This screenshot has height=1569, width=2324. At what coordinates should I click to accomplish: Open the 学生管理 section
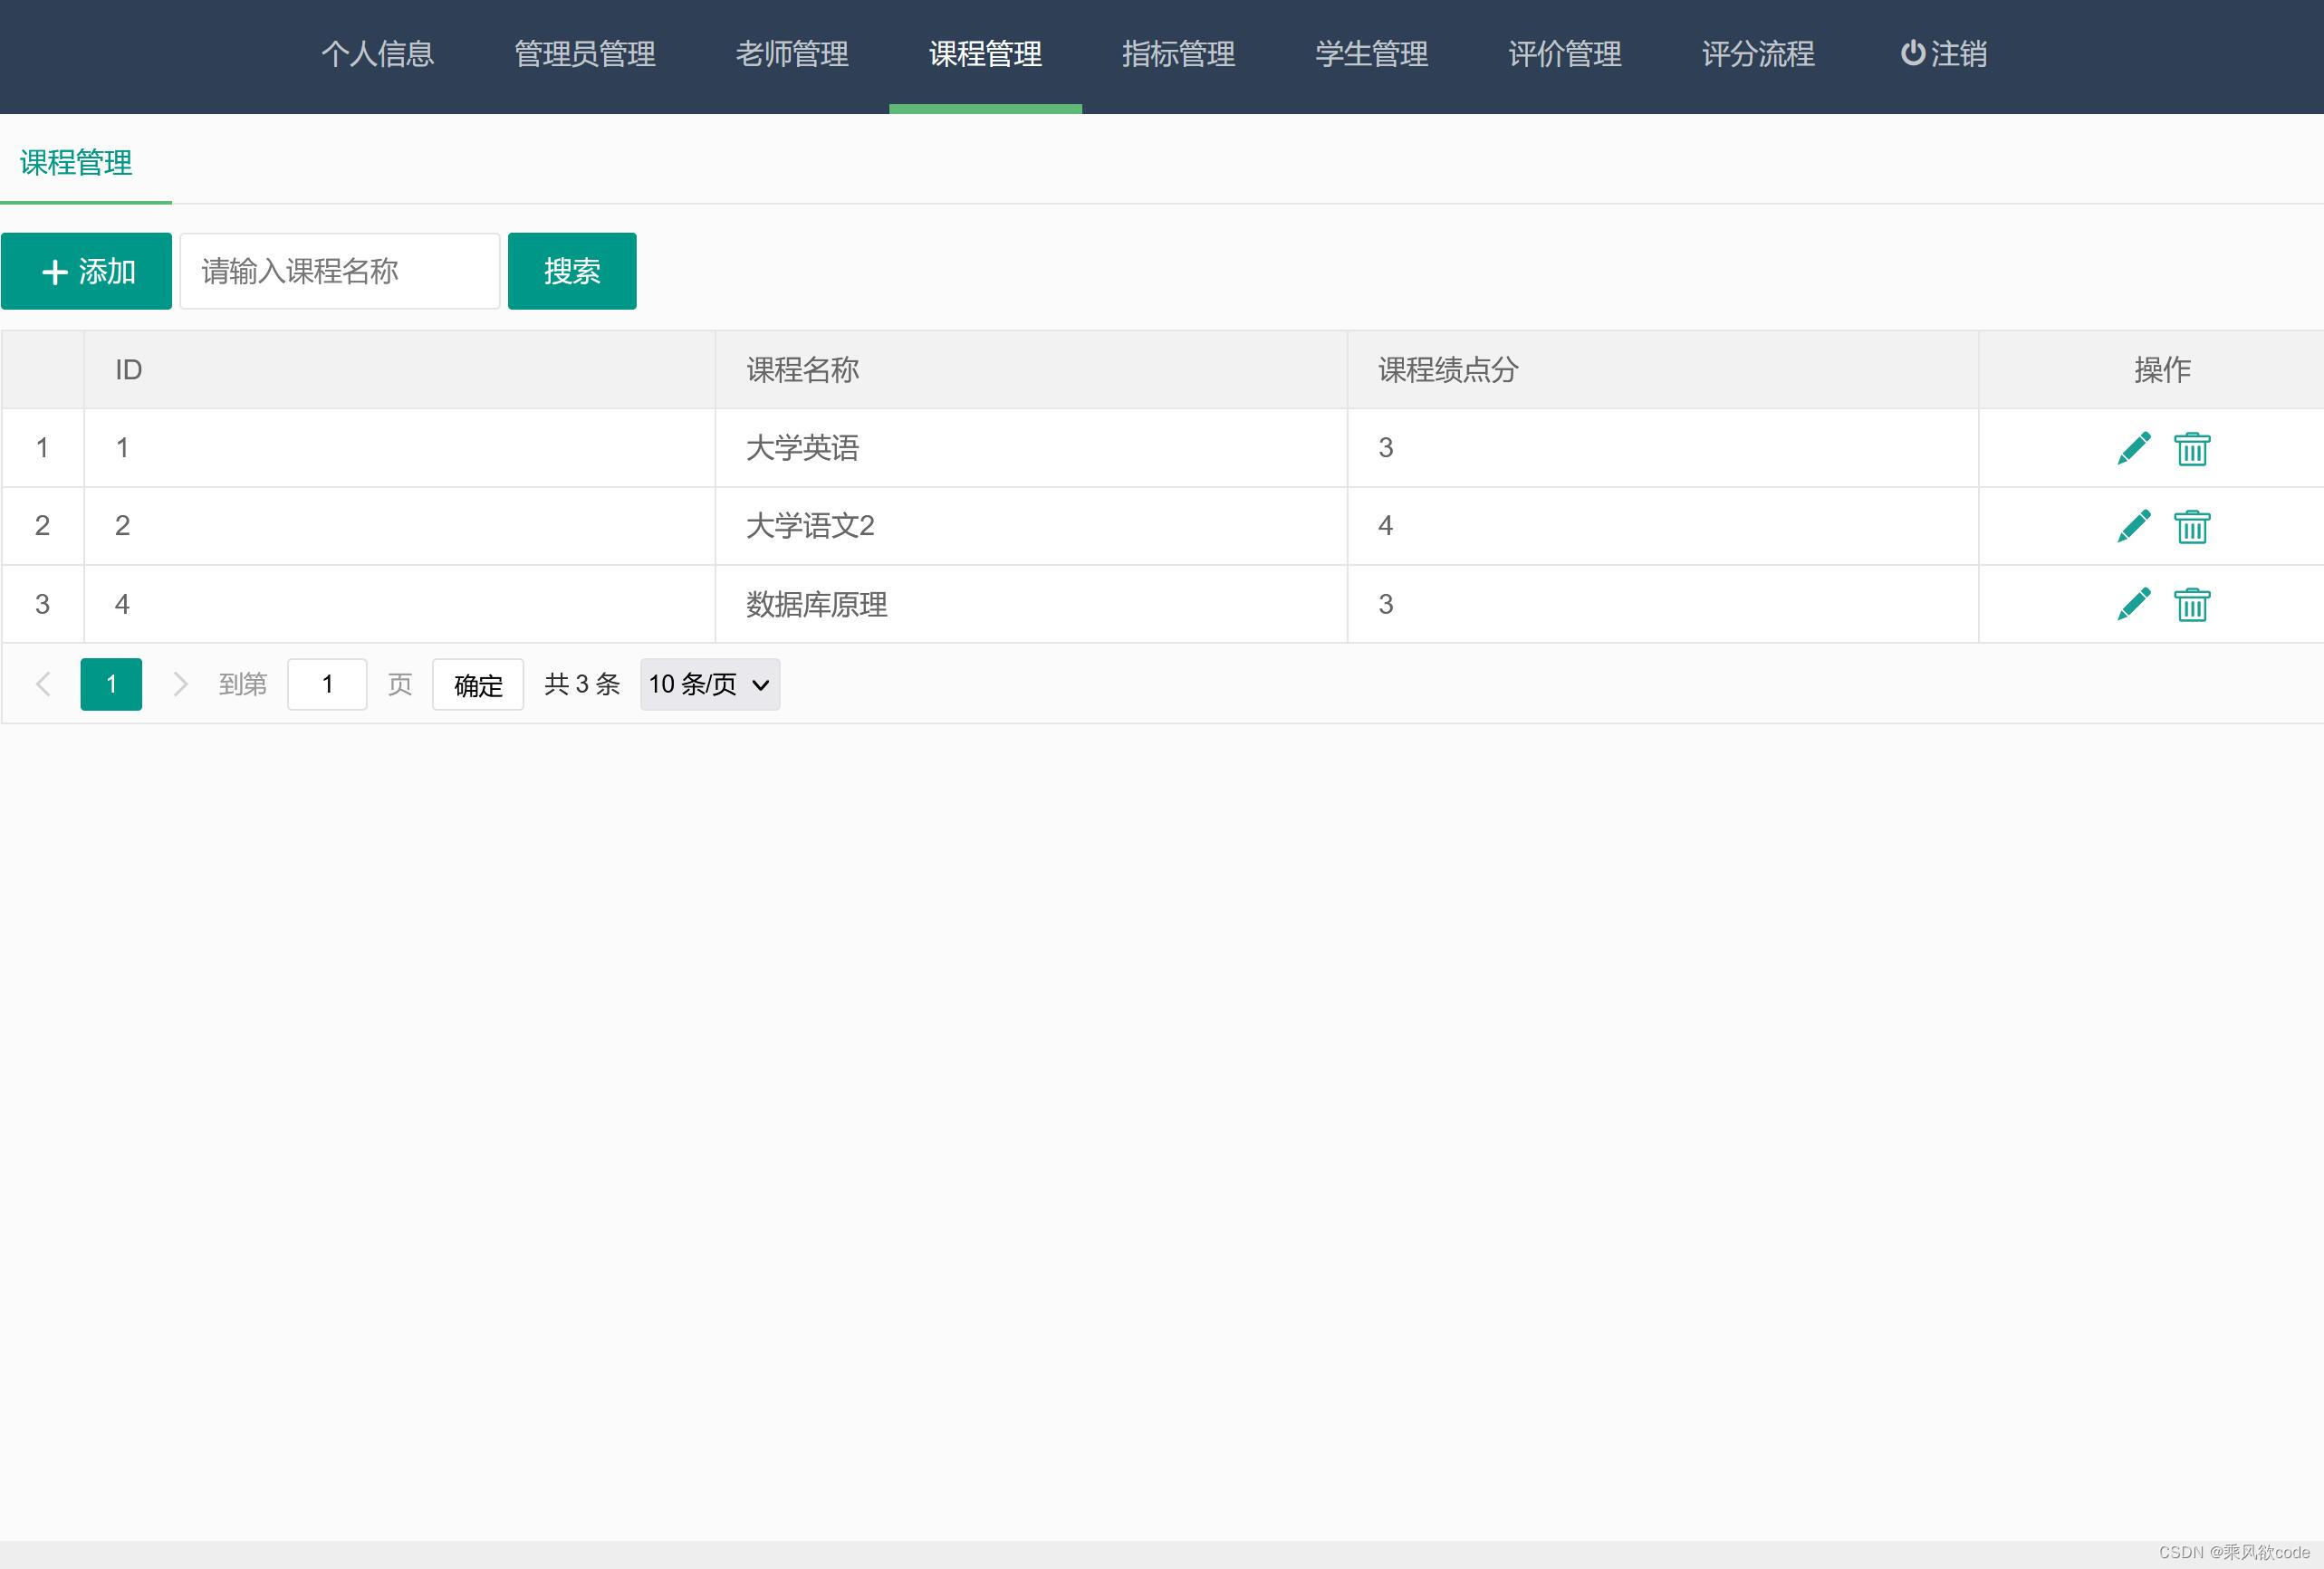(1371, 55)
